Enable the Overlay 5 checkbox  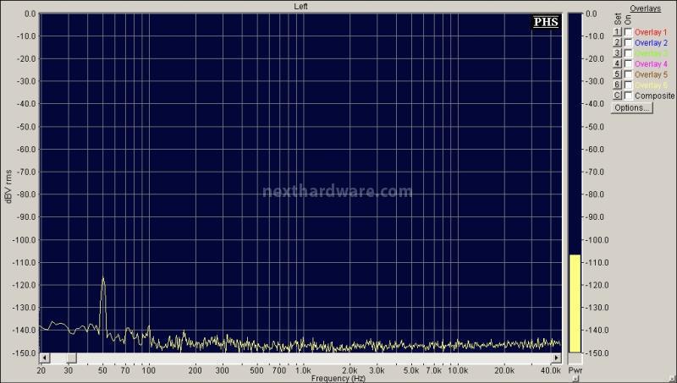(x=628, y=74)
